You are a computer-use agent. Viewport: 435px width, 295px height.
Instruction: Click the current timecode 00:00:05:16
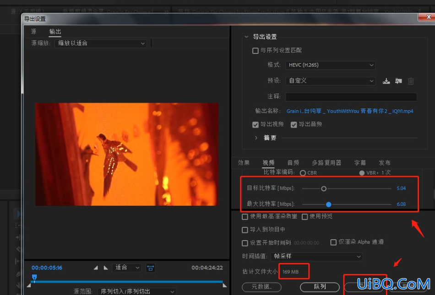coord(47,268)
